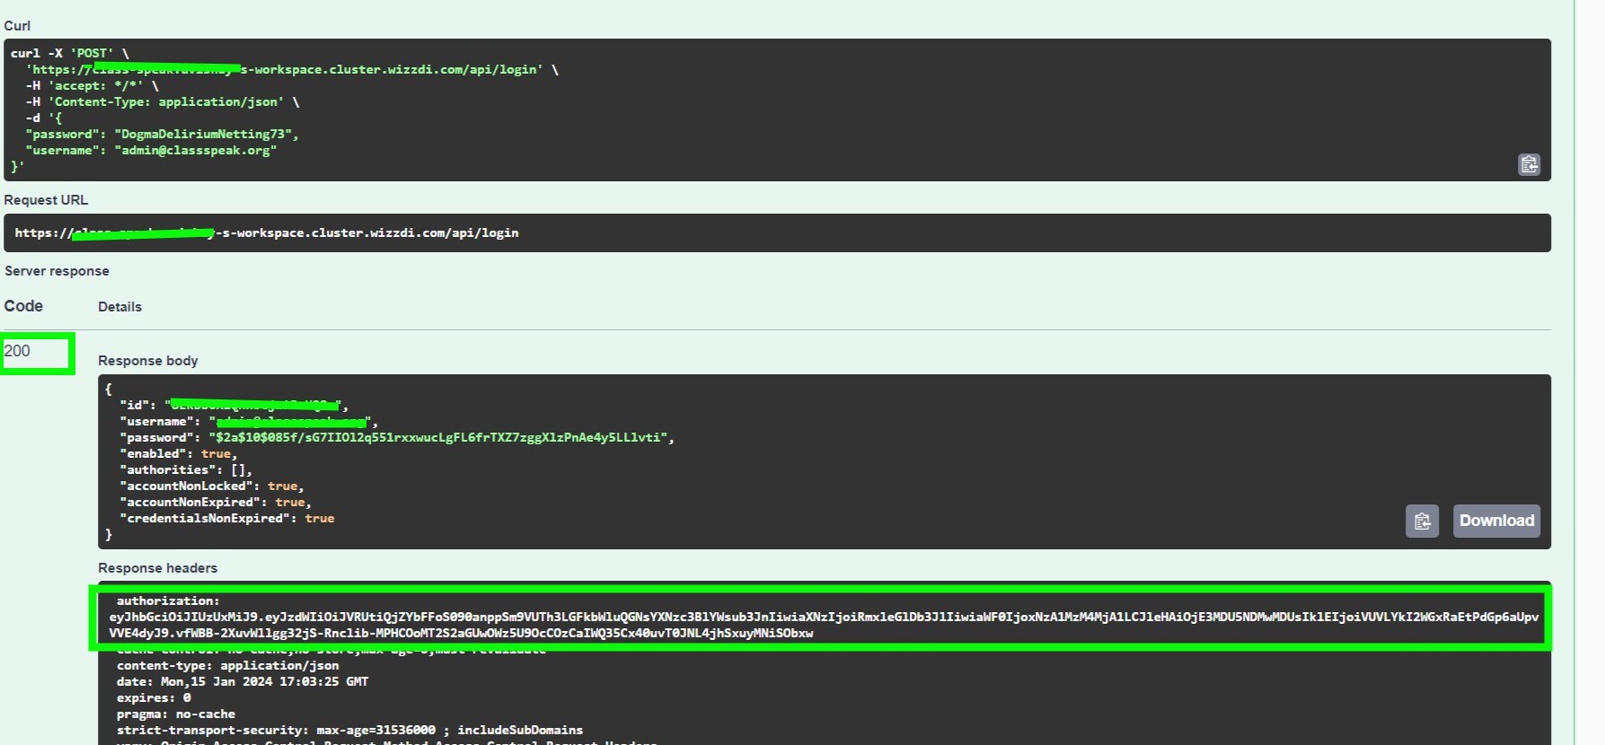Click the Content-Type application/json header line

[163, 101]
